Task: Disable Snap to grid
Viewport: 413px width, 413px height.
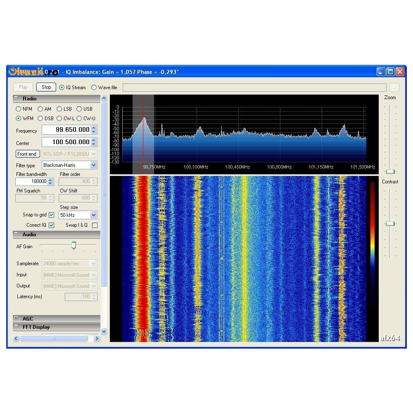Action: click(x=51, y=215)
